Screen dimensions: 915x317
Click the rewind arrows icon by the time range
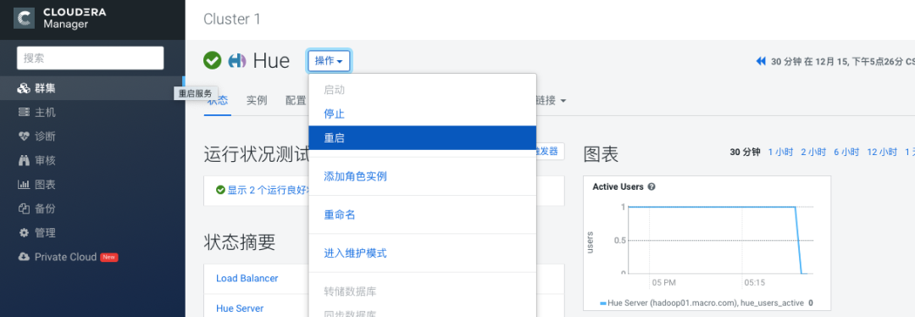pyautogui.click(x=760, y=61)
